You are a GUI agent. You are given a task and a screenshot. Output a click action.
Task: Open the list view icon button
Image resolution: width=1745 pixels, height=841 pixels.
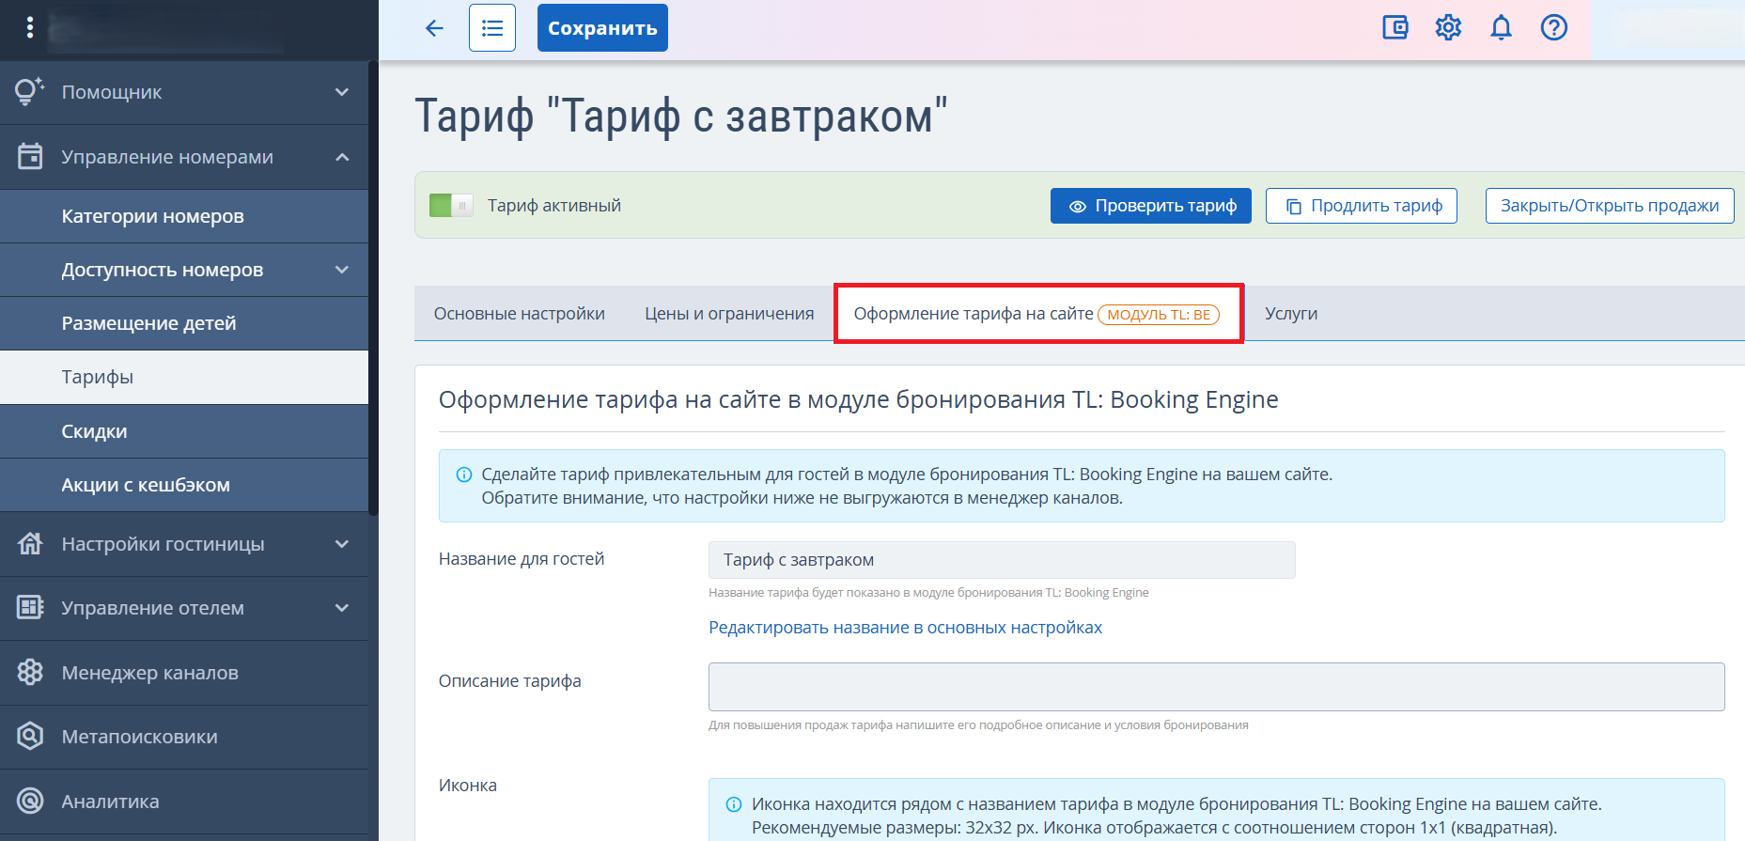click(x=492, y=28)
